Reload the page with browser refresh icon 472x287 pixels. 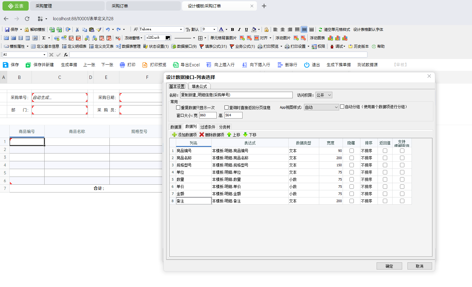[27, 19]
